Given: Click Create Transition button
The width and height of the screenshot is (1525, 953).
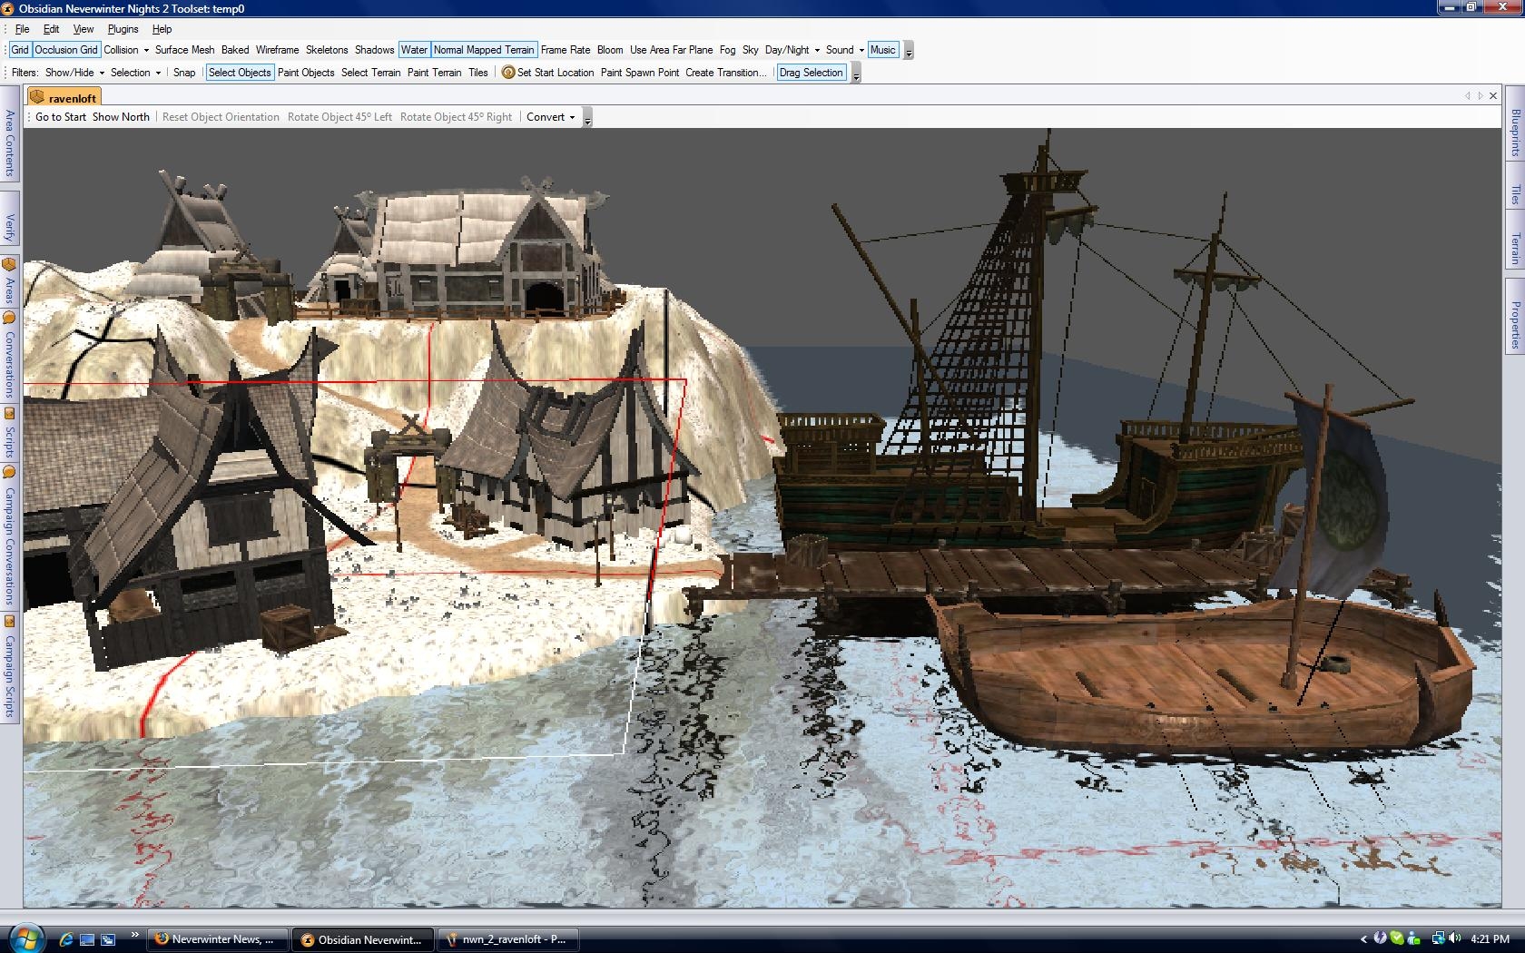Looking at the screenshot, I should click(x=725, y=73).
